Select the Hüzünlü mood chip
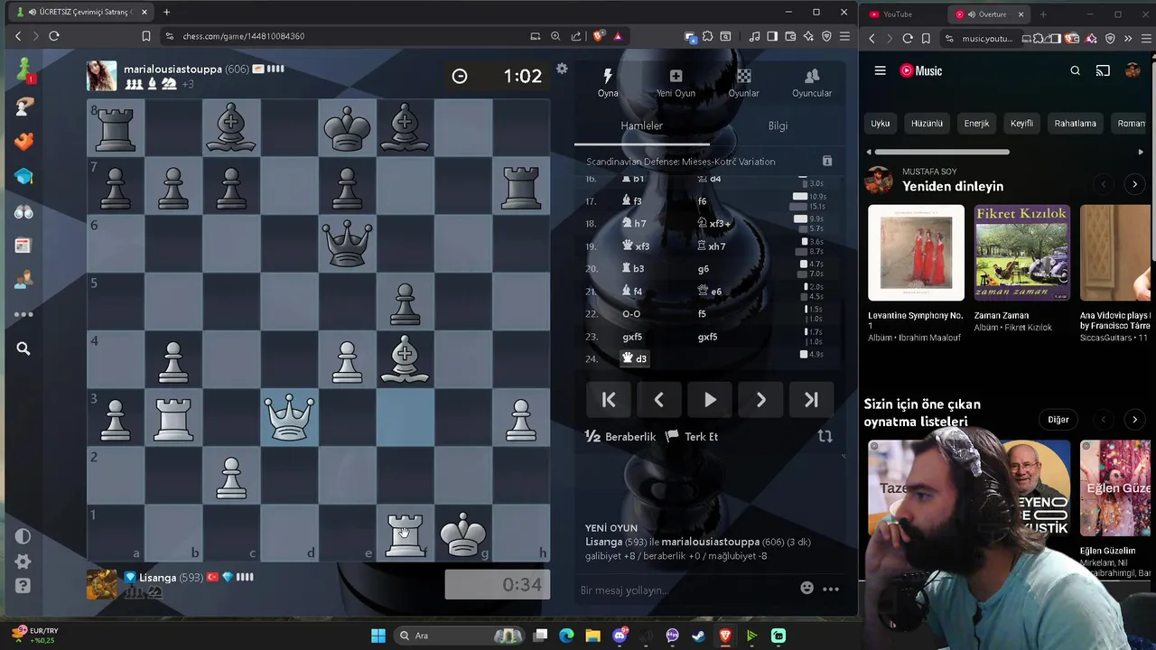 click(x=927, y=123)
